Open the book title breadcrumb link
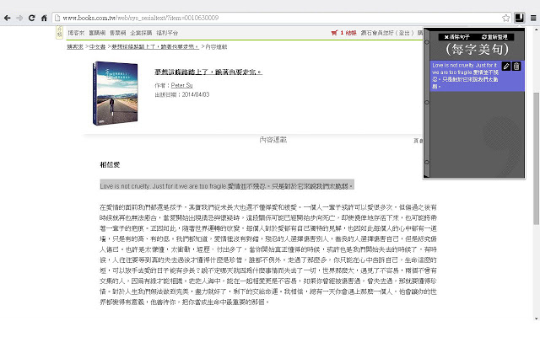The width and height of the screenshot is (540, 337). [155, 47]
